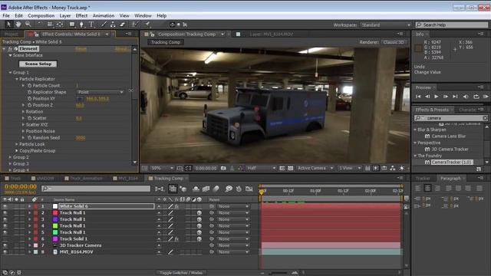
Task: Toggle visibility of MVI_8164.MOV layer
Action: pos(5,252)
